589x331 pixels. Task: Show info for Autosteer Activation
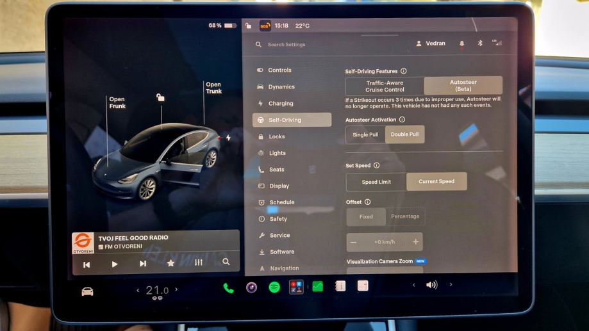click(402, 119)
